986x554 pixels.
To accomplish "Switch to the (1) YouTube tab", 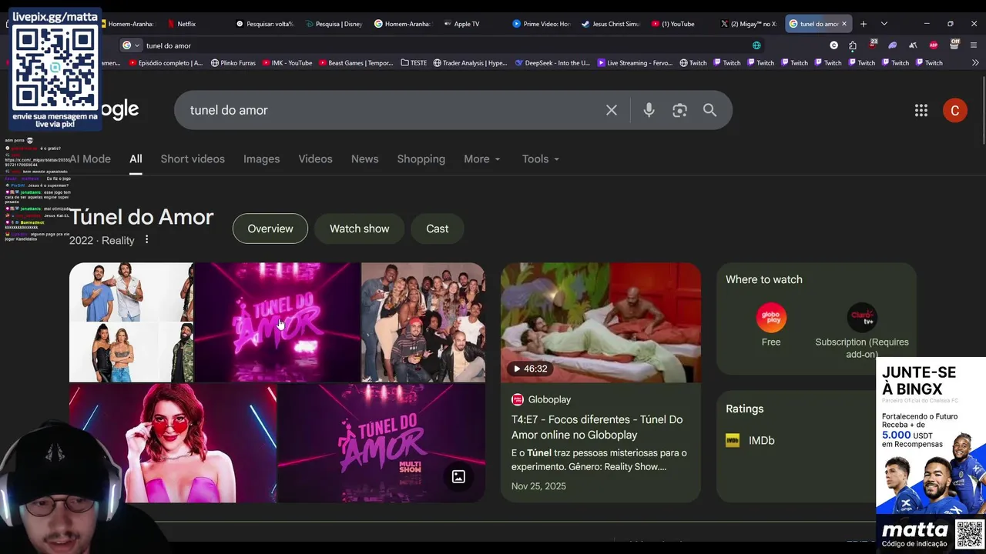I will pos(673,24).
